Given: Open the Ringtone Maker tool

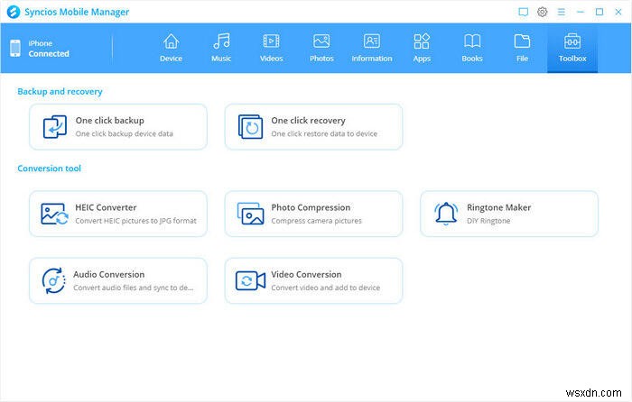Looking at the screenshot, I should click(x=509, y=214).
